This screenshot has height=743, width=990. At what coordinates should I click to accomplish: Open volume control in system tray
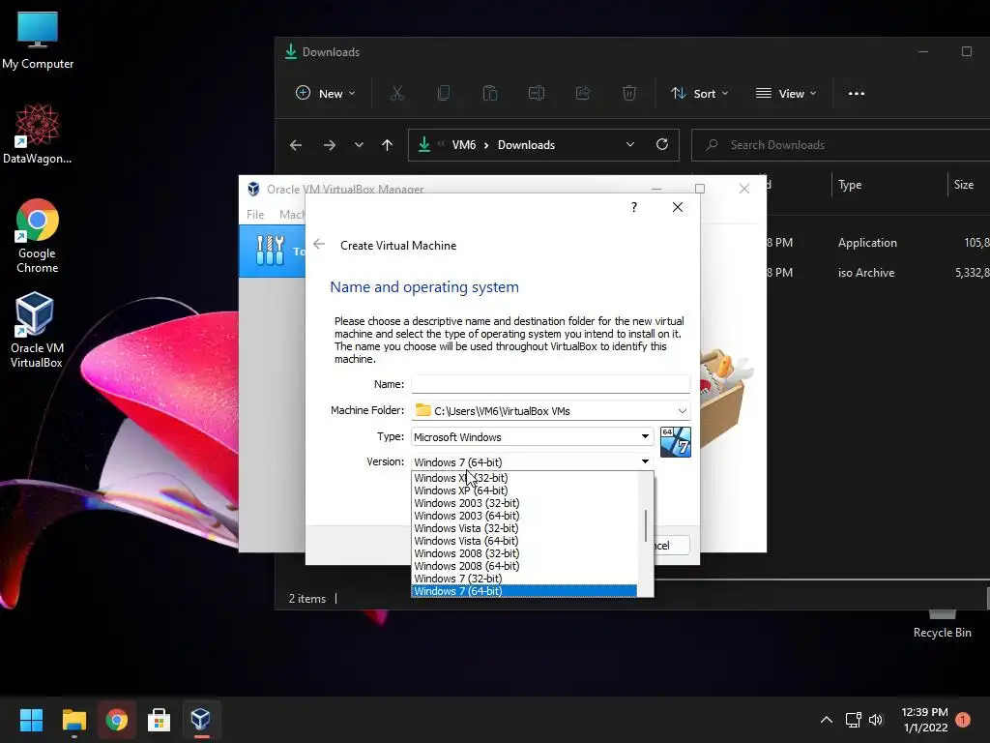[876, 720]
